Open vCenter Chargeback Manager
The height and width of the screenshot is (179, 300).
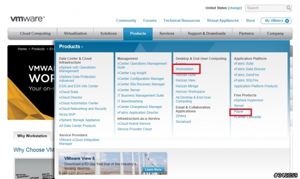coord(140,107)
